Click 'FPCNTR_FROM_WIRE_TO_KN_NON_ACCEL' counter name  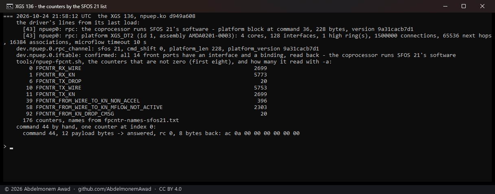pos(88,101)
